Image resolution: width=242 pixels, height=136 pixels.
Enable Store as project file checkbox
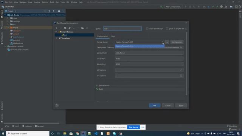[167, 29]
